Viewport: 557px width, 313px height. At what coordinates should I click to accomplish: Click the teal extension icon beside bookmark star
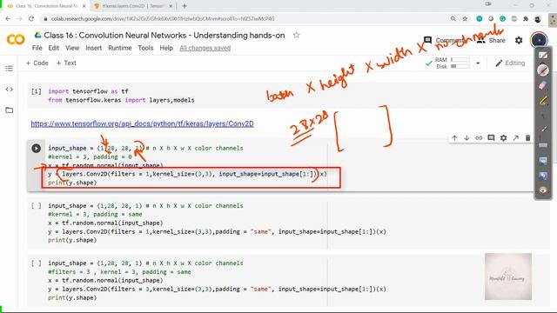click(x=480, y=19)
